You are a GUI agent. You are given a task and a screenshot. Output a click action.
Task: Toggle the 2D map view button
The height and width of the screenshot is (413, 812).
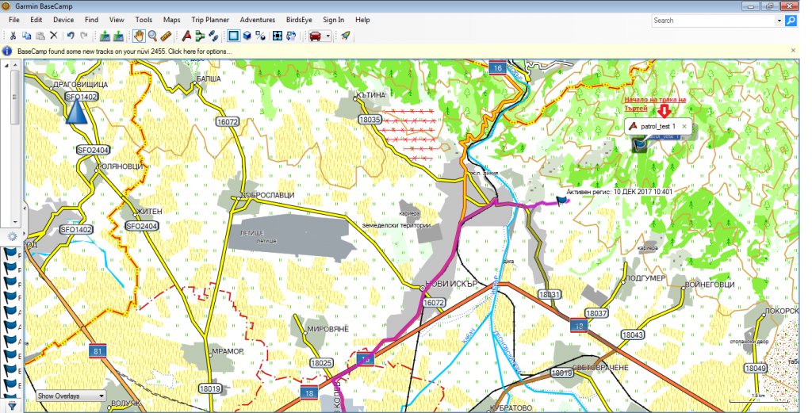pos(233,36)
